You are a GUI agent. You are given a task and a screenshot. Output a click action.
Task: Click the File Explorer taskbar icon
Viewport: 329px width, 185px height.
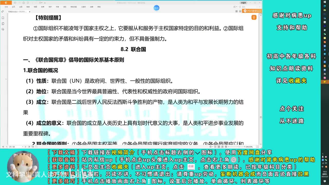pos(325,10)
